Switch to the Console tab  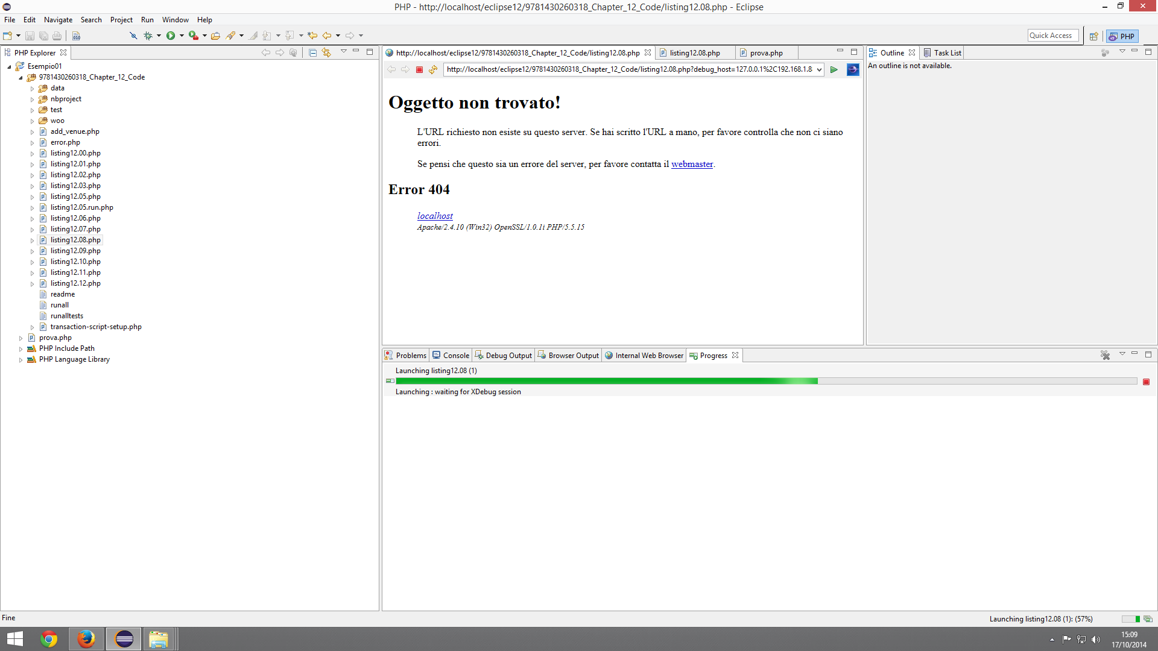pyautogui.click(x=451, y=356)
